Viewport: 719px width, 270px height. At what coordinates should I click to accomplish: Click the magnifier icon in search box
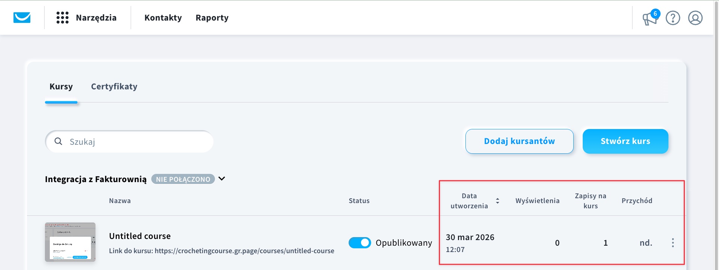point(58,141)
